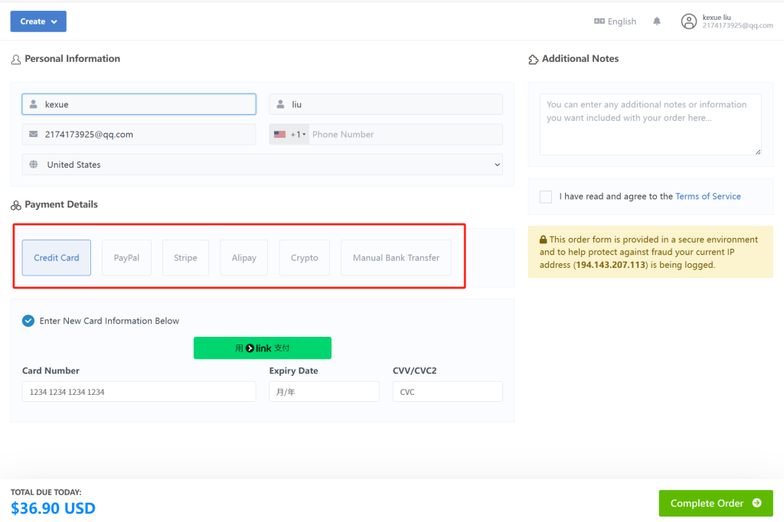Click the Additional Notes text area
Screen dimensions: 784x522
coord(650,125)
